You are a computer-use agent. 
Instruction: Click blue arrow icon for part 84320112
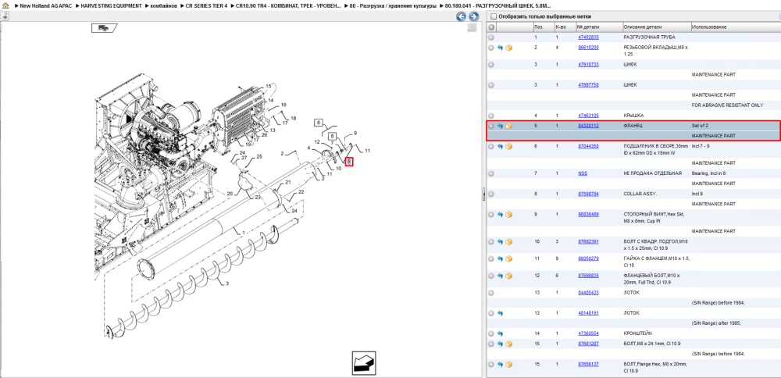point(500,126)
